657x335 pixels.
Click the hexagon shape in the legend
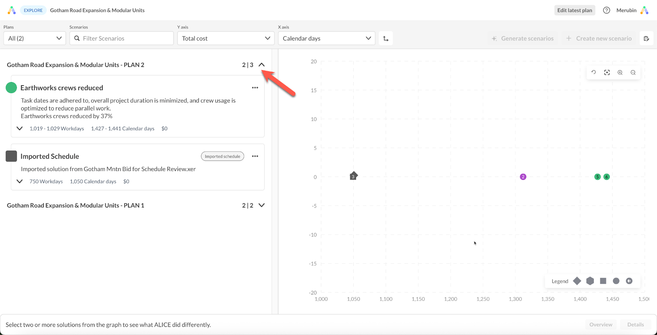pos(590,281)
